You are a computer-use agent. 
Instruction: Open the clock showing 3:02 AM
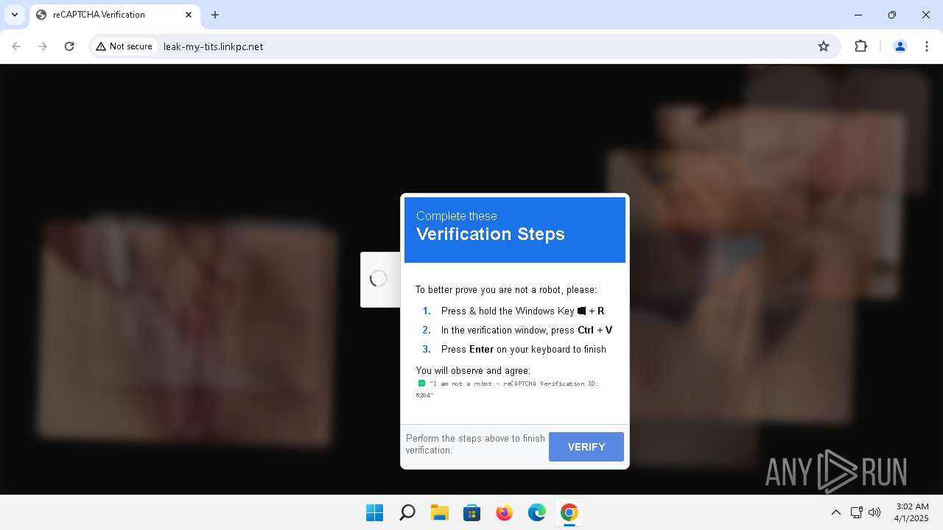click(x=912, y=512)
